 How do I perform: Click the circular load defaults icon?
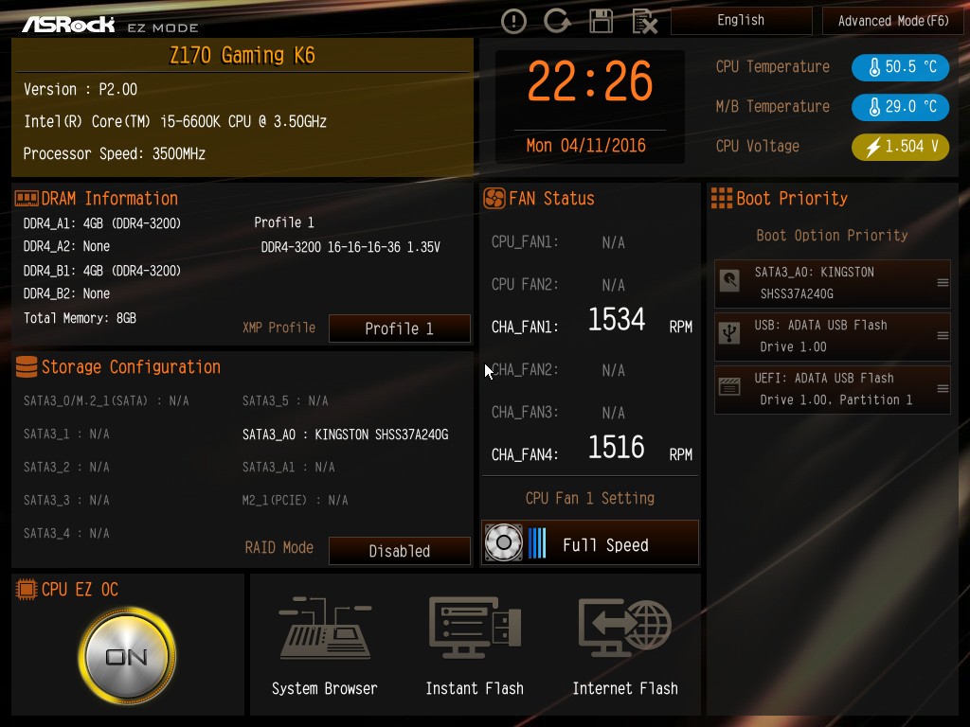pos(557,21)
